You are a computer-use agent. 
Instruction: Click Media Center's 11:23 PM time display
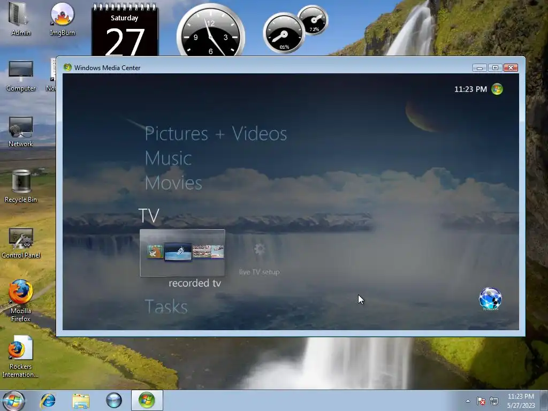click(470, 89)
